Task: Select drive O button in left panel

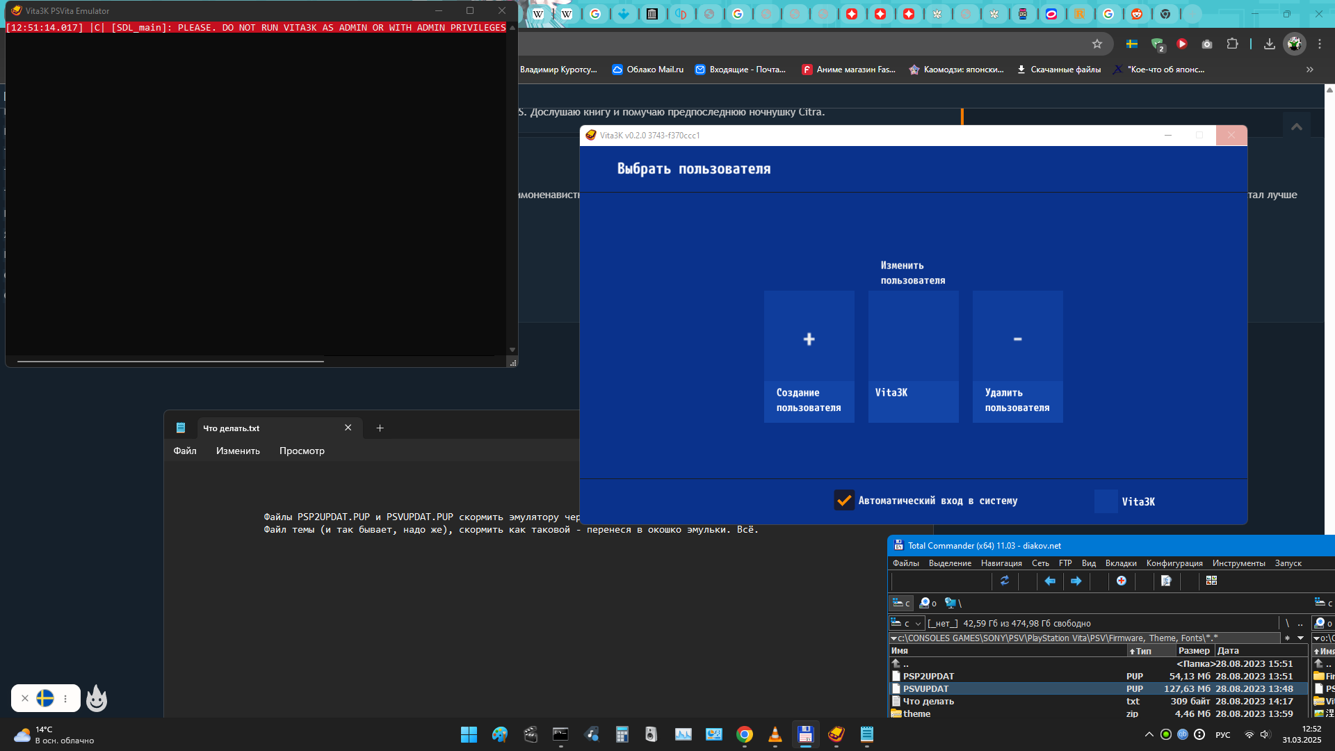Action: pyautogui.click(x=928, y=603)
